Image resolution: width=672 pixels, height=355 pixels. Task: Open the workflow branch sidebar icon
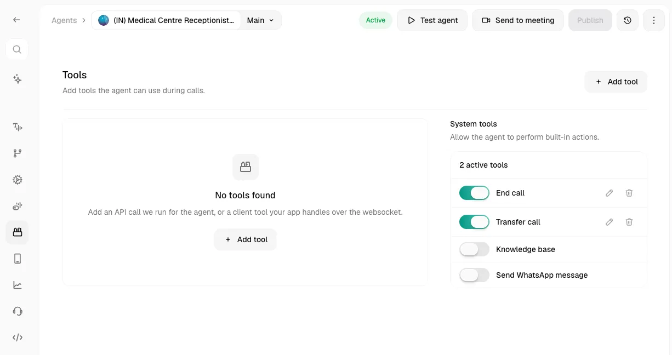[x=17, y=153]
